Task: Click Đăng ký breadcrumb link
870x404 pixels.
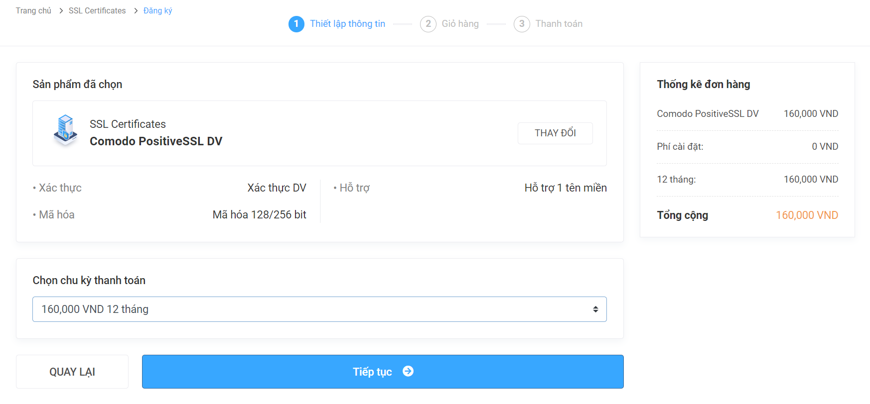Action: (158, 10)
